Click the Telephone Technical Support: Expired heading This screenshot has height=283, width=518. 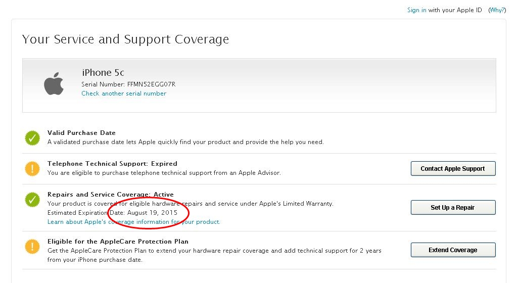coord(112,164)
